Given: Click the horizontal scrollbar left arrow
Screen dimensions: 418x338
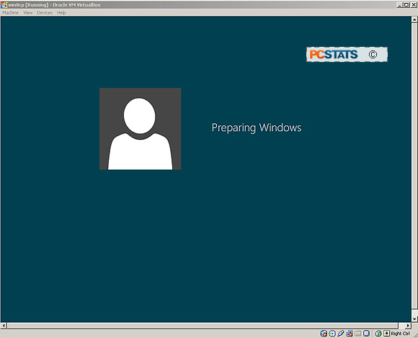Looking at the screenshot, I should coord(4,326).
